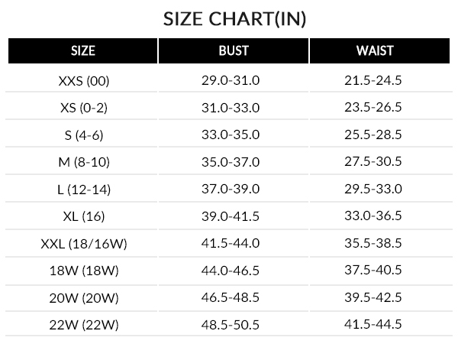The width and height of the screenshot is (458, 344).
Task: Select the XXL (18/16W) size label
Action: point(84,244)
